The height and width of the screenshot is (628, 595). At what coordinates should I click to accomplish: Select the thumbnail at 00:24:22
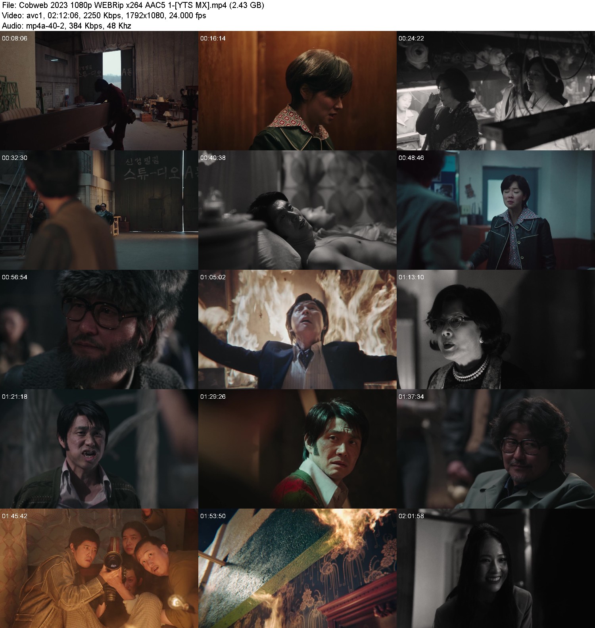[x=496, y=90]
